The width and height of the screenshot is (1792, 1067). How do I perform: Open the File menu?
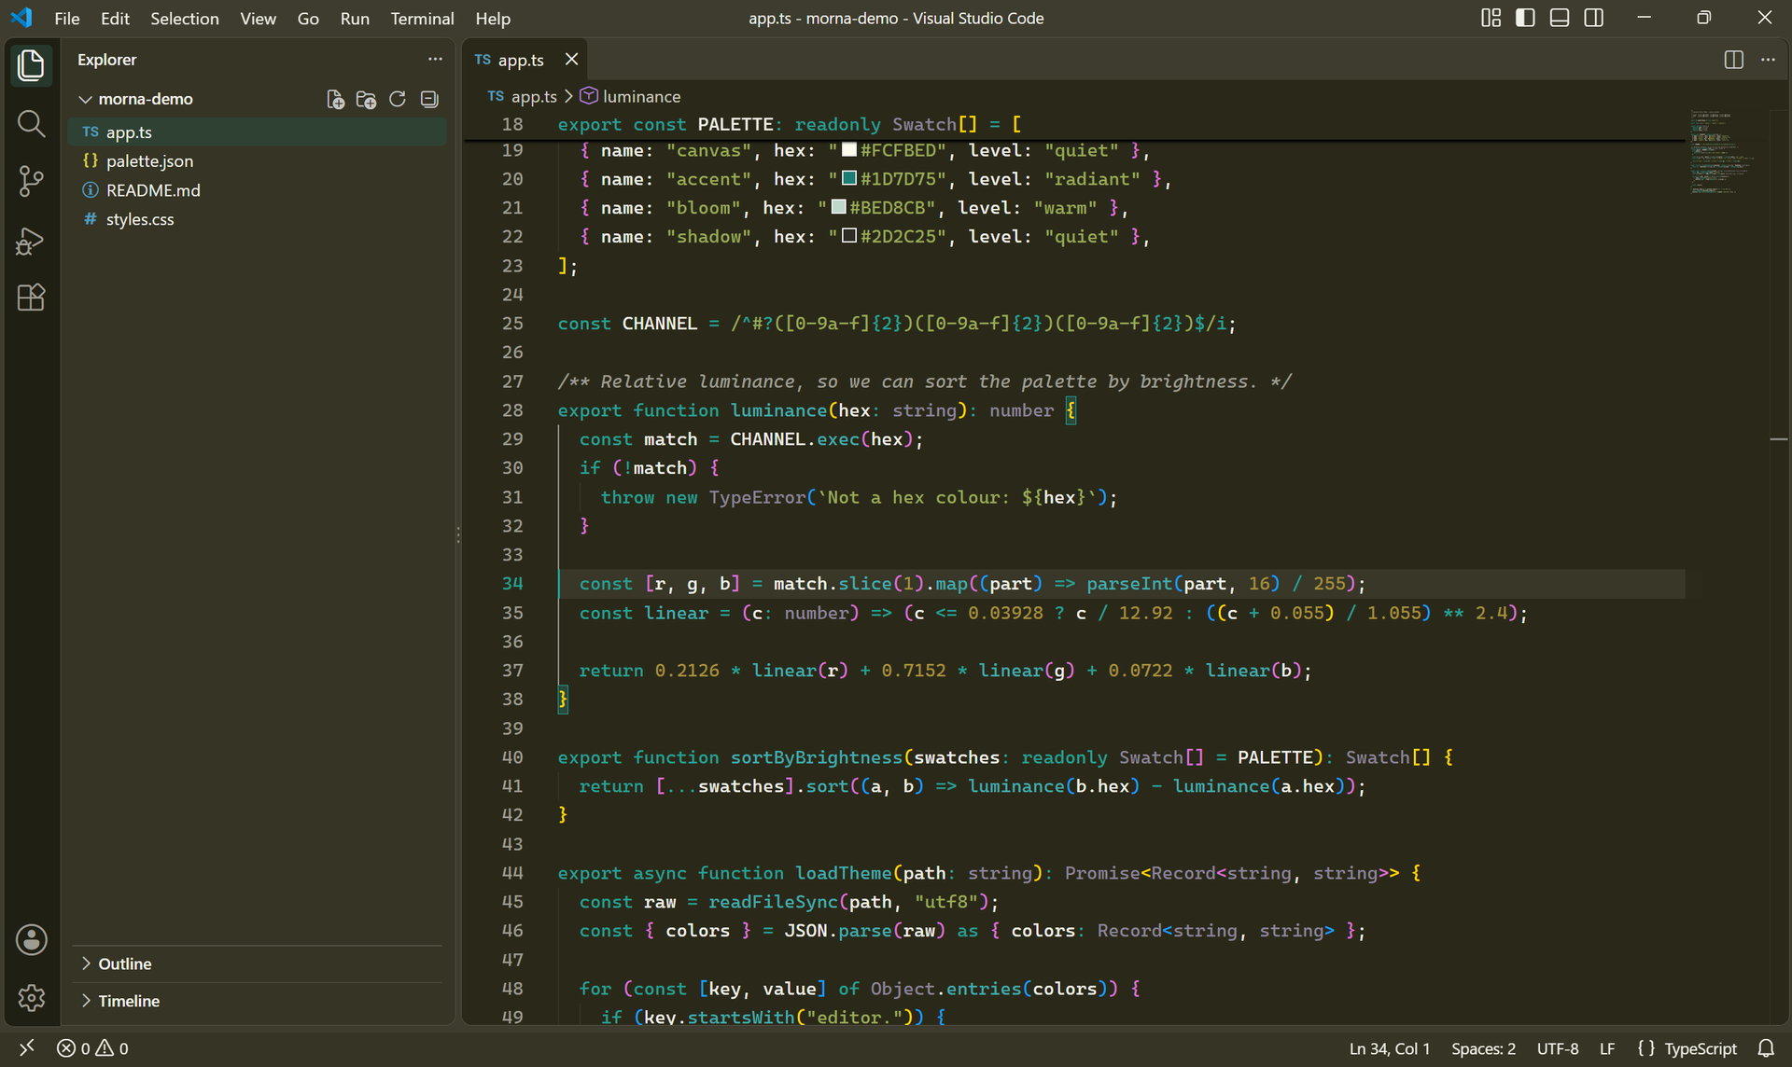[67, 18]
